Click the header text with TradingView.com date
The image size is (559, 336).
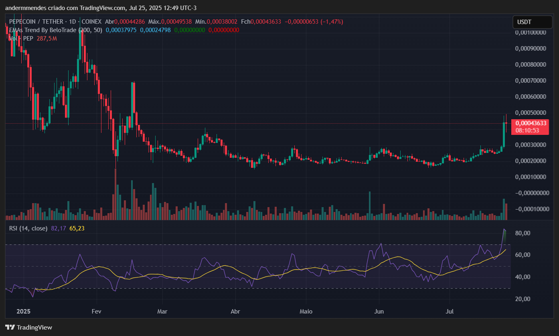101,8
